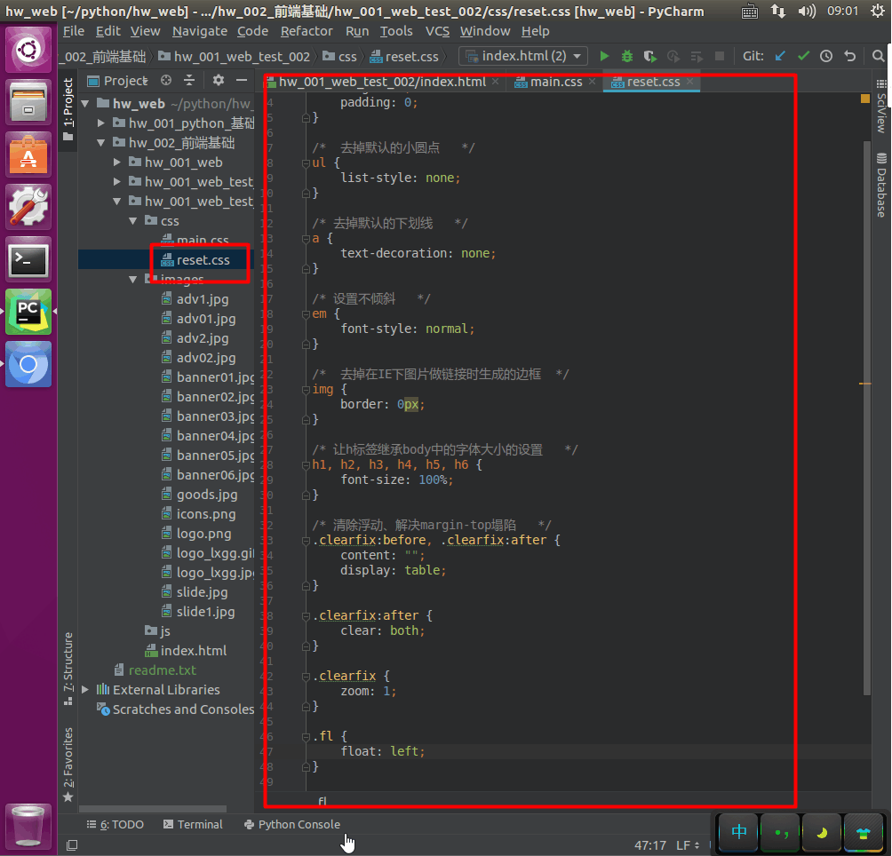The width and height of the screenshot is (892, 856).
Task: Switch to the main.css editor tab
Action: pyautogui.click(x=555, y=82)
